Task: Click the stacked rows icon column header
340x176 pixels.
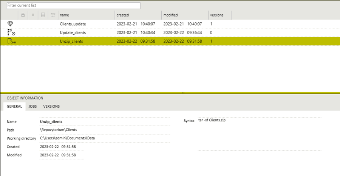Action: pos(43,15)
